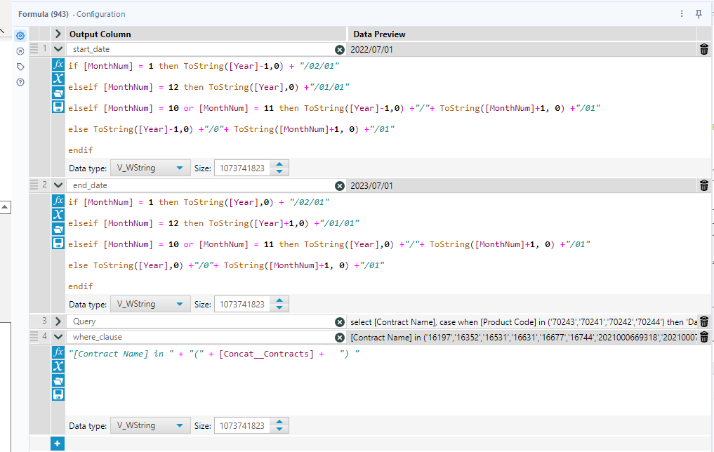The height and width of the screenshot is (452, 714).
Task: Open the columns list with the X icon
Action: [x=58, y=79]
